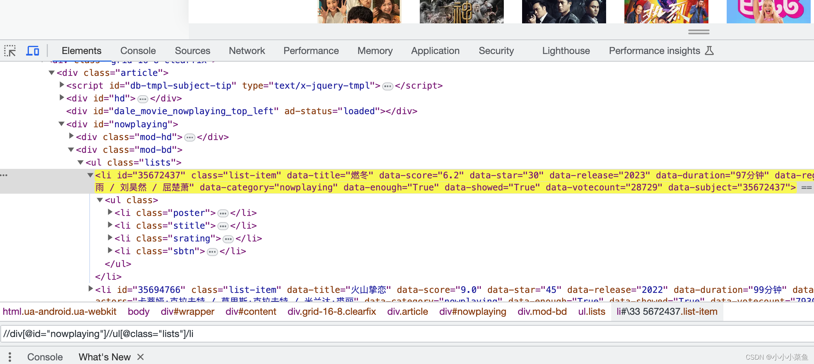
Task: Open the Sources tab
Action: coord(193,51)
